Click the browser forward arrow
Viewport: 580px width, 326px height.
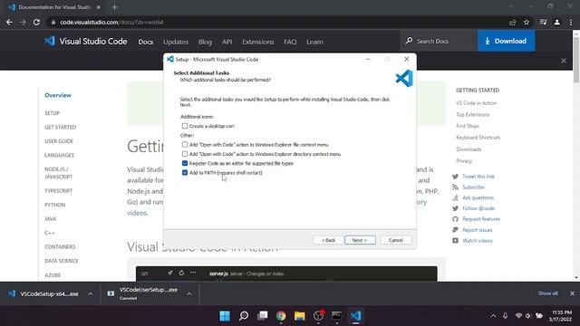coord(23,22)
